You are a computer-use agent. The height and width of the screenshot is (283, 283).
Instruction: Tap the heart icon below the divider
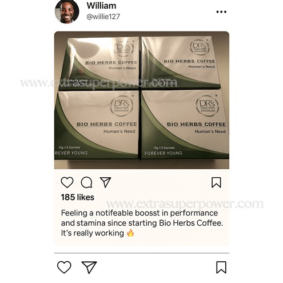64,267
